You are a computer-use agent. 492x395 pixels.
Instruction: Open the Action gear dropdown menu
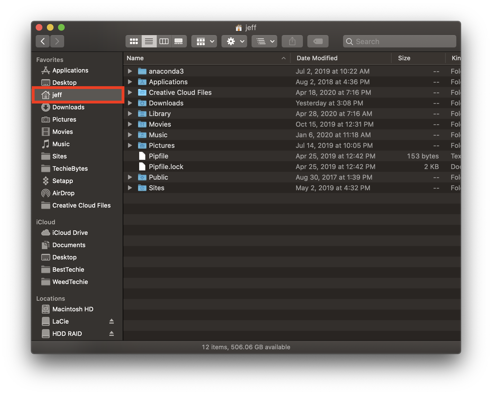pyautogui.click(x=234, y=42)
